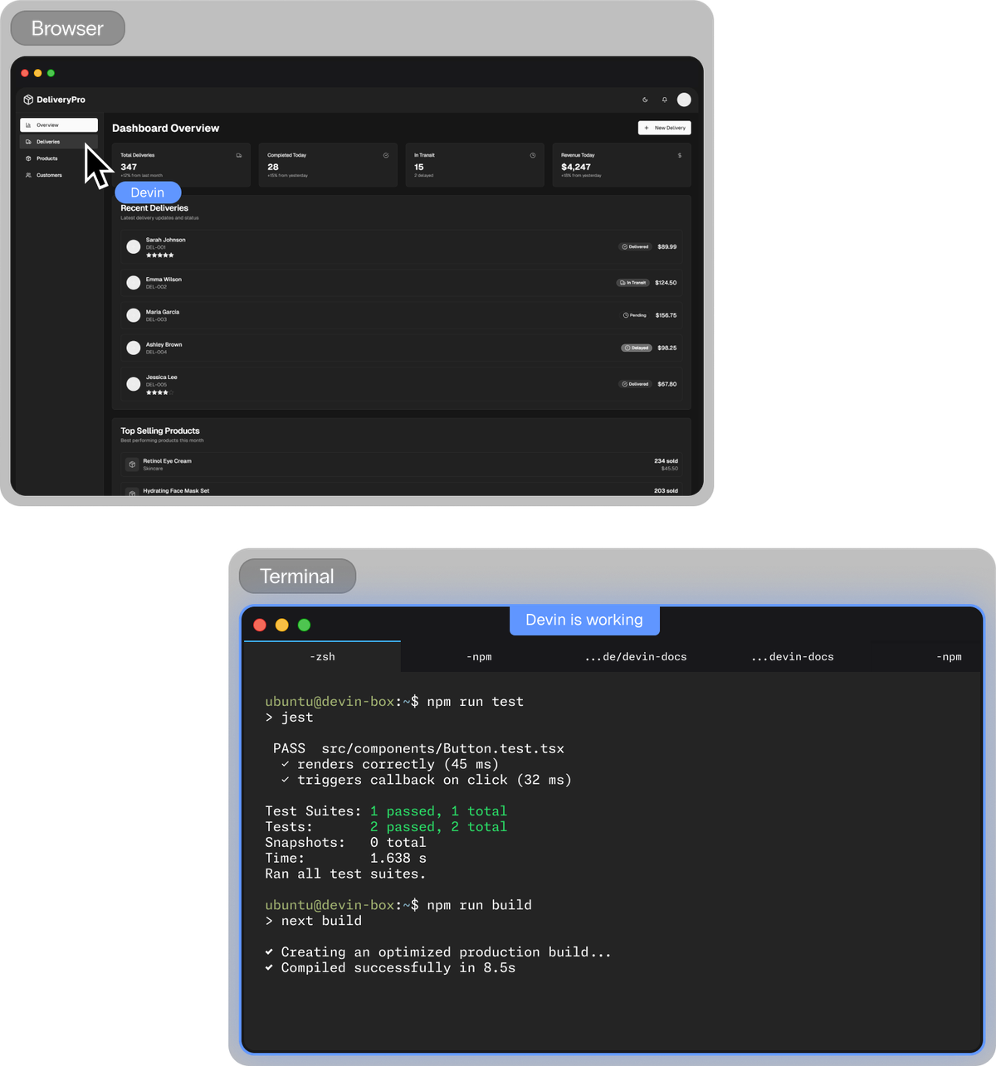
Task: Click the Terminal window label
Action: coord(297,577)
